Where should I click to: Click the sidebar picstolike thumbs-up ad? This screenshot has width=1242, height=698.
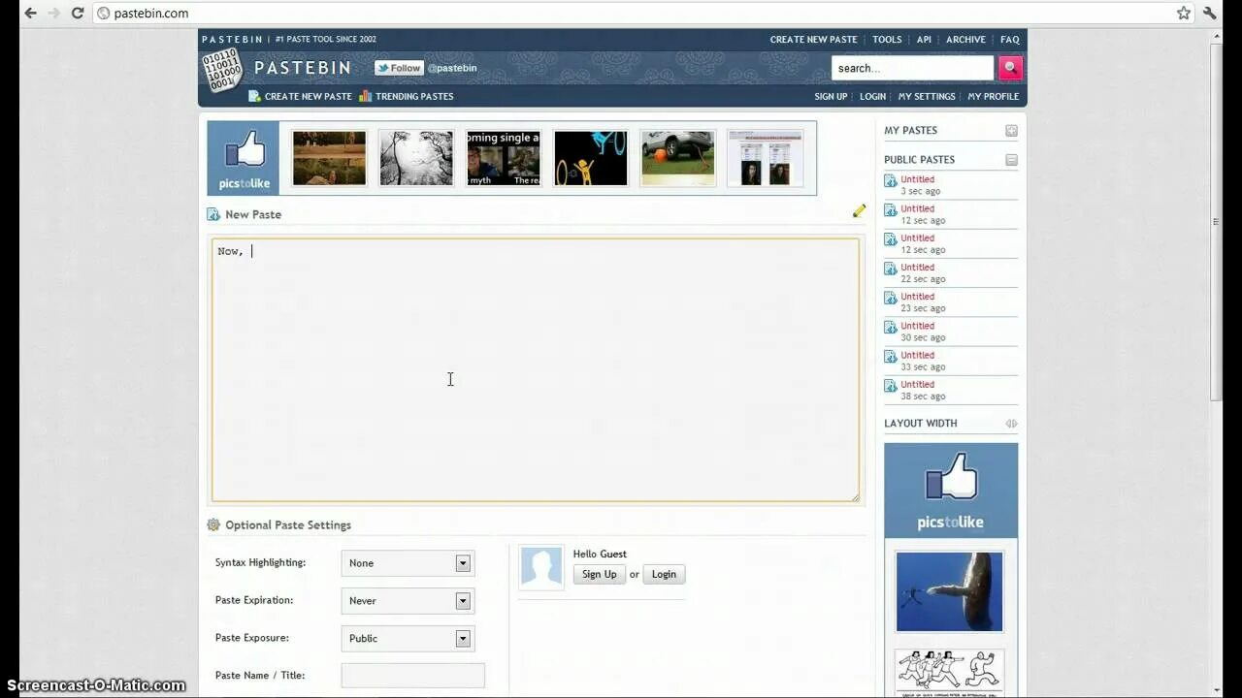point(951,490)
